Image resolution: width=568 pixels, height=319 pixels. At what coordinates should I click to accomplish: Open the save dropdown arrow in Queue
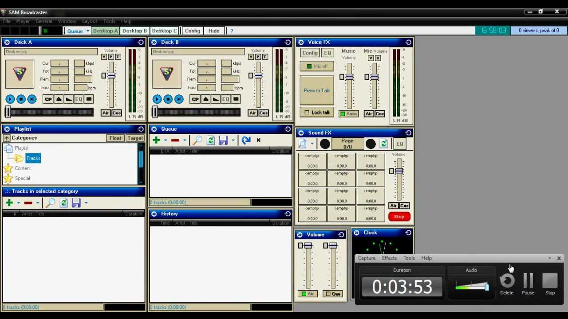[233, 140]
